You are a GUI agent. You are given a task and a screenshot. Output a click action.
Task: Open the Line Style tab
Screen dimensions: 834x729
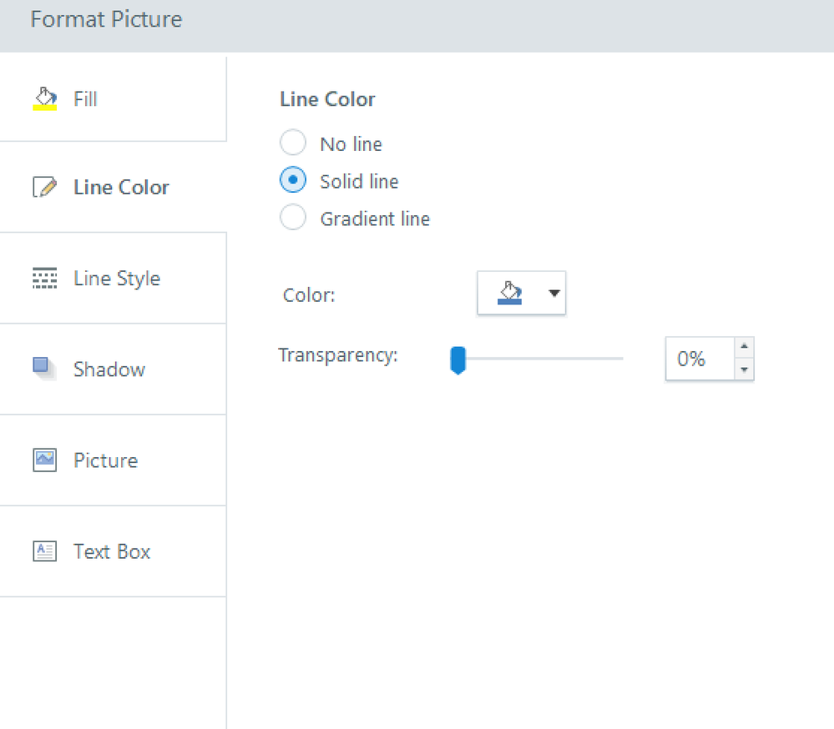(x=117, y=279)
